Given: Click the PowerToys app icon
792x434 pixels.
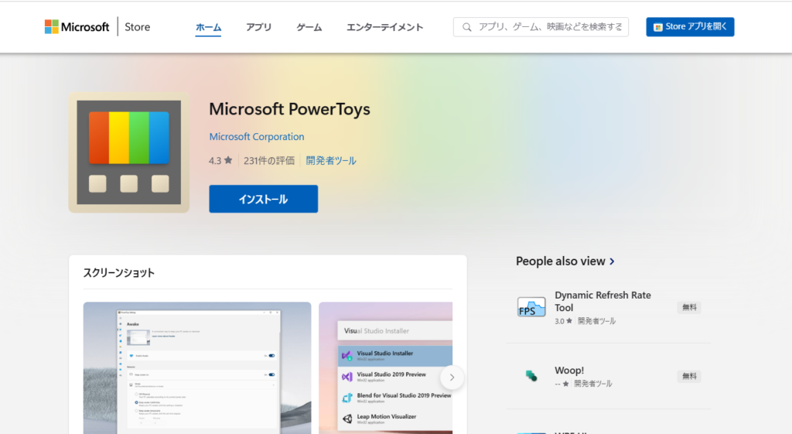Looking at the screenshot, I should (x=128, y=152).
